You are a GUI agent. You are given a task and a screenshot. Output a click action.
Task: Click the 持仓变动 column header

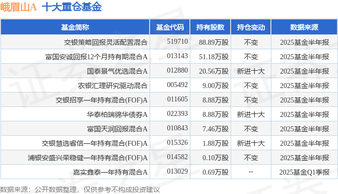coord(251,27)
